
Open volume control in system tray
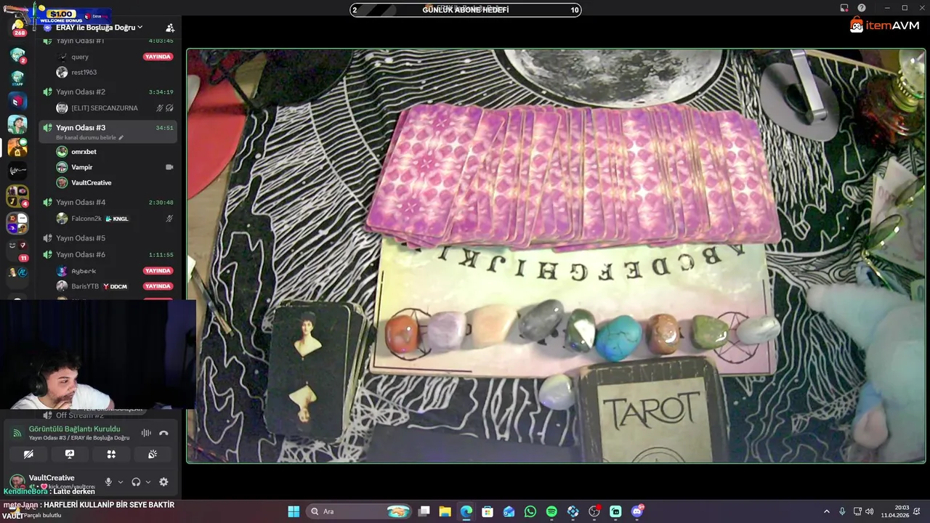tap(870, 511)
